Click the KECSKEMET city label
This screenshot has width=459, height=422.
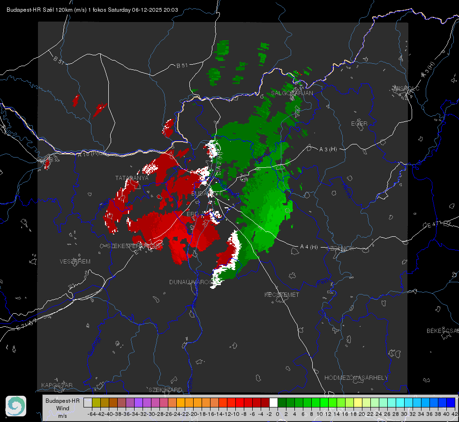coord(282,294)
